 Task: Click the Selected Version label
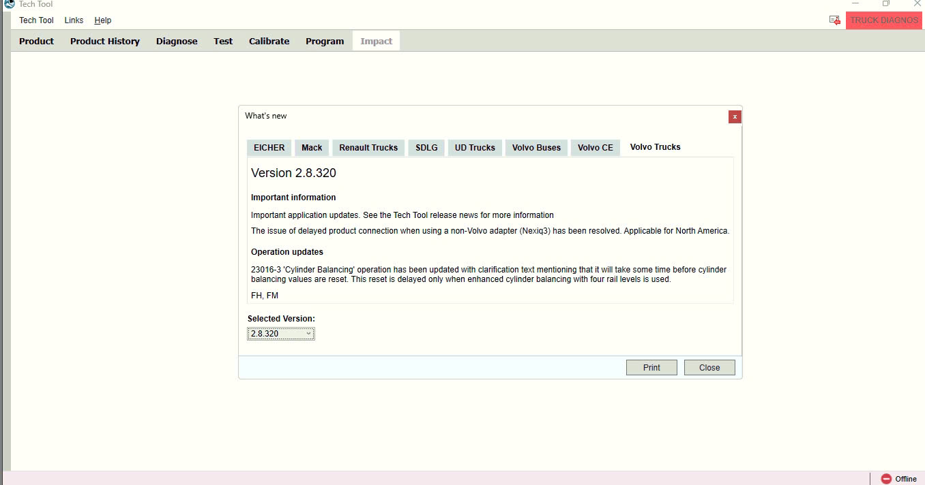[x=281, y=319]
